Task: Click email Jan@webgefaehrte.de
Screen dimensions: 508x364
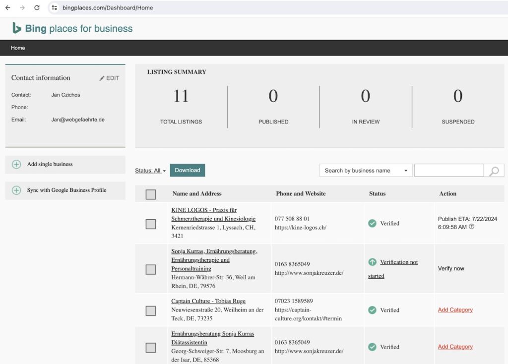Action: coord(78,120)
